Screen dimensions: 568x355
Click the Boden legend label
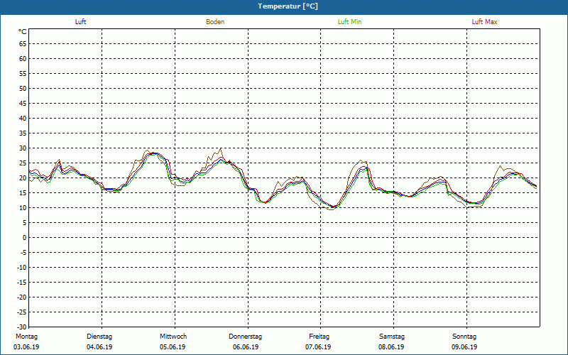215,22
